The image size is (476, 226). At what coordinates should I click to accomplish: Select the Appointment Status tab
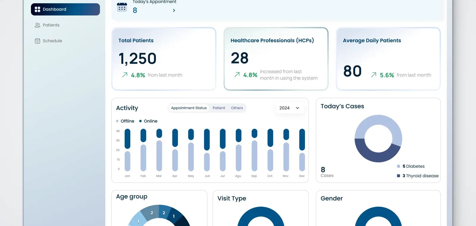[189, 108]
